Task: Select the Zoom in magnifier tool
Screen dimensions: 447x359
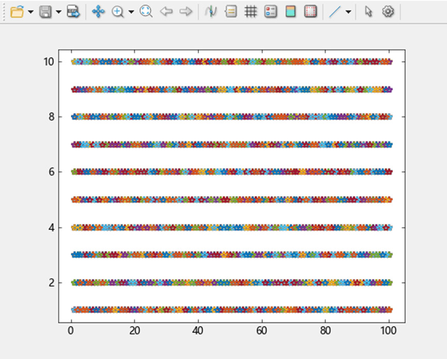Action: click(x=118, y=12)
